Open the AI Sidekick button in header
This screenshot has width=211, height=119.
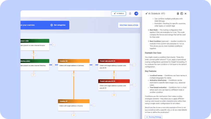point(119,14)
